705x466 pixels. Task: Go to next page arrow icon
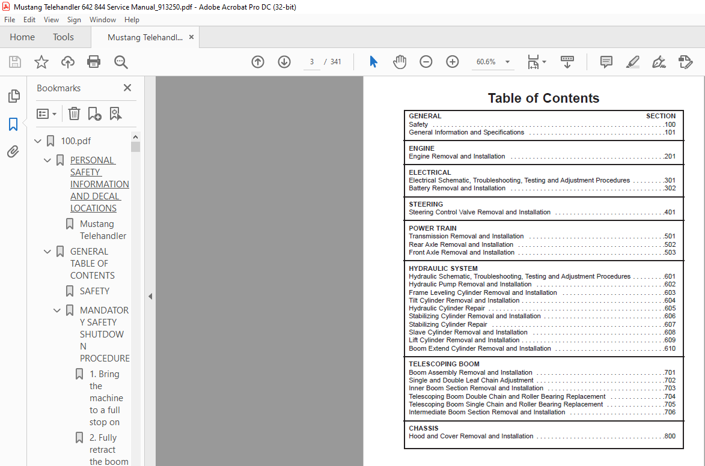(x=284, y=62)
